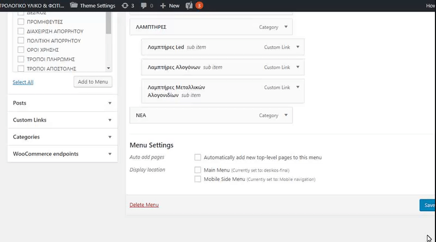Open Theme Settings in admin bar
Viewport: 436px width, 242px height.
coord(93,5)
